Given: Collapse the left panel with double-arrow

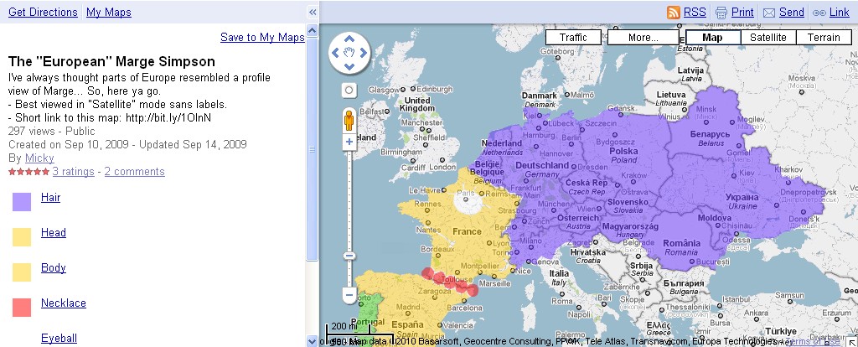Looking at the screenshot, I should tap(313, 12).
